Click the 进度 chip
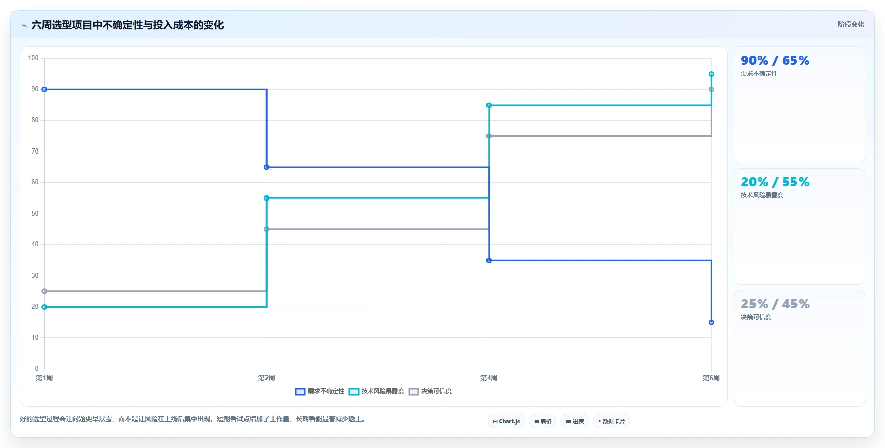This screenshot has width=885, height=448. tap(574, 421)
